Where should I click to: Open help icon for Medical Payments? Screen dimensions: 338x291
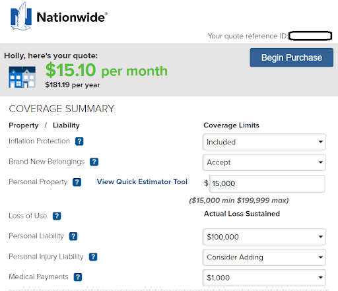78,277
